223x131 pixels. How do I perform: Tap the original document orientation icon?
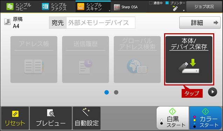pyautogui.click(x=7, y=22)
